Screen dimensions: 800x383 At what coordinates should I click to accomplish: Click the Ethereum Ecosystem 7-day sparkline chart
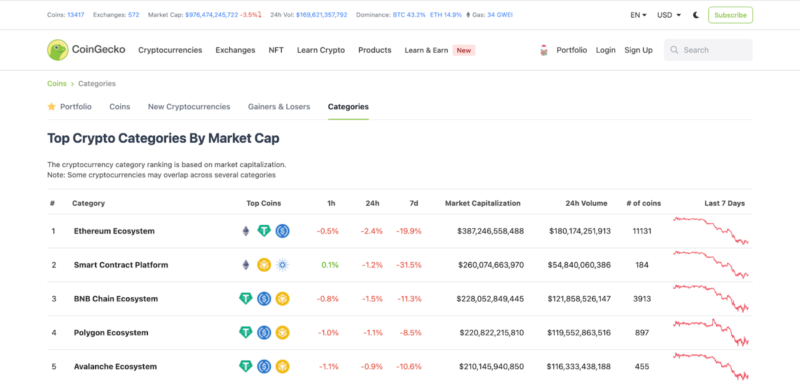(710, 230)
